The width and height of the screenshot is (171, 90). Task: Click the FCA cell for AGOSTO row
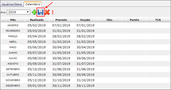point(158,64)
